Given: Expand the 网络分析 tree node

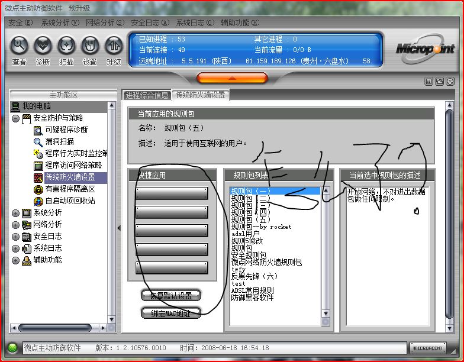Looking at the screenshot, I should pos(15,225).
